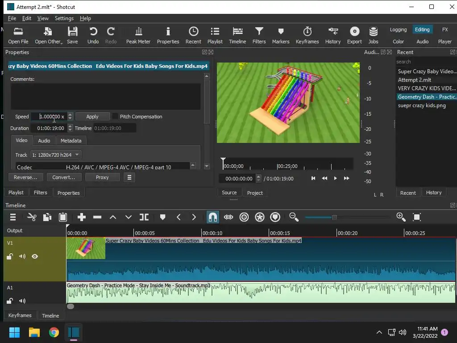Toggle Timeline panel from toolbar
The width and height of the screenshot is (457, 343).
tap(237, 35)
